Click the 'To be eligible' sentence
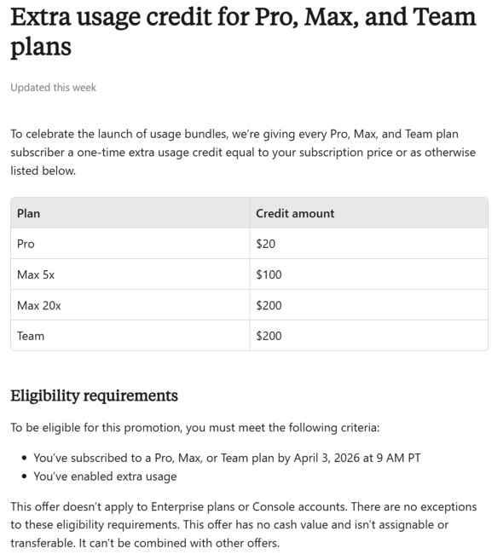 pos(194,428)
